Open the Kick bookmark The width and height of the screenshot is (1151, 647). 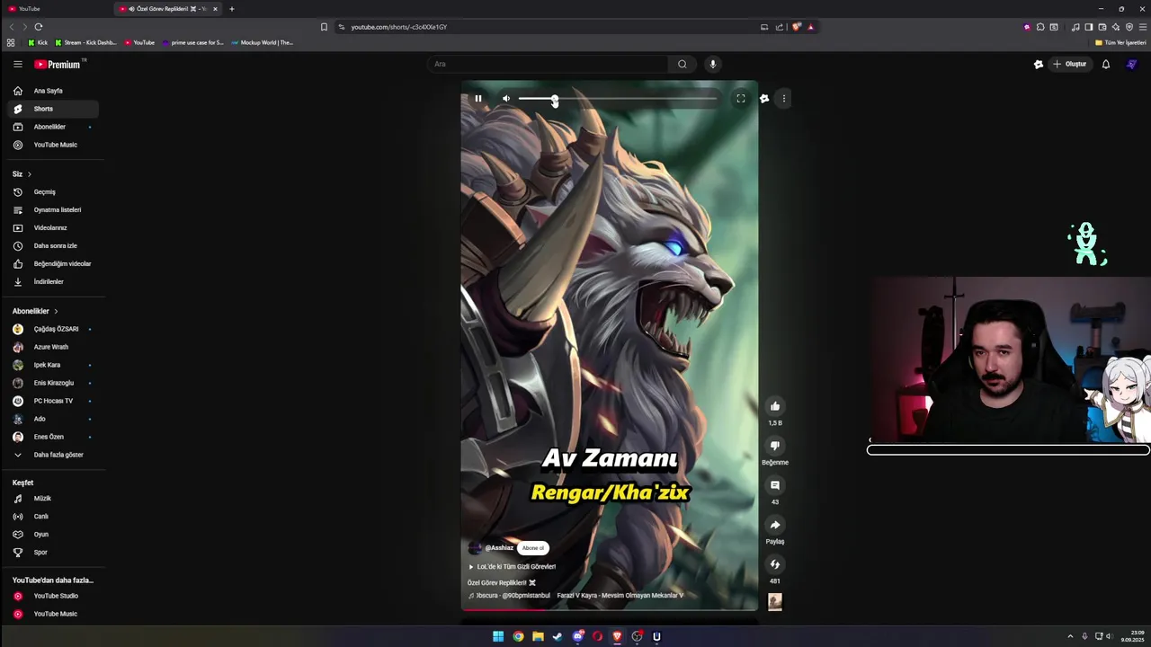pyautogui.click(x=38, y=42)
